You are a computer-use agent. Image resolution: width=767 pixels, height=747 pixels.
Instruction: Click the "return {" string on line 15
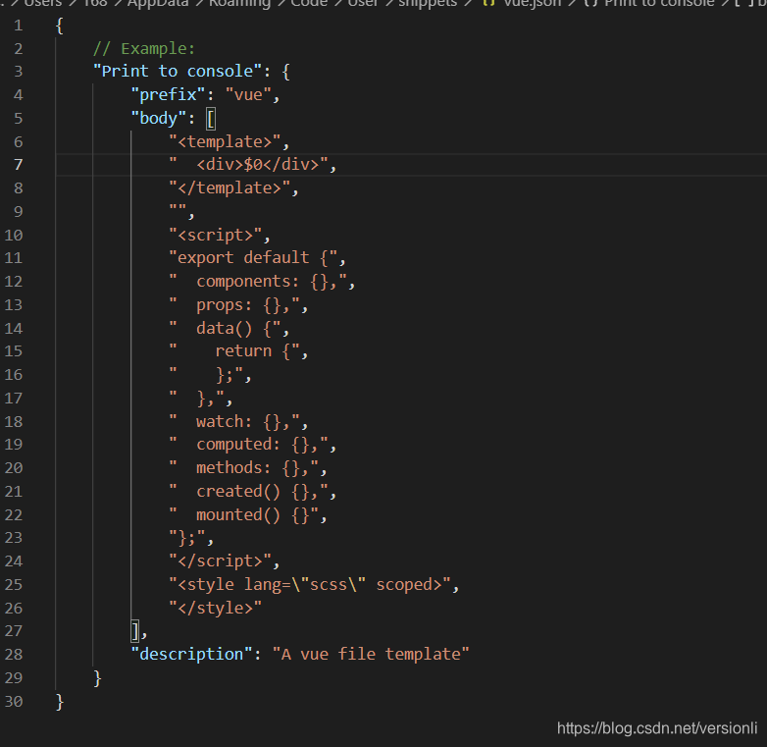tap(234, 351)
